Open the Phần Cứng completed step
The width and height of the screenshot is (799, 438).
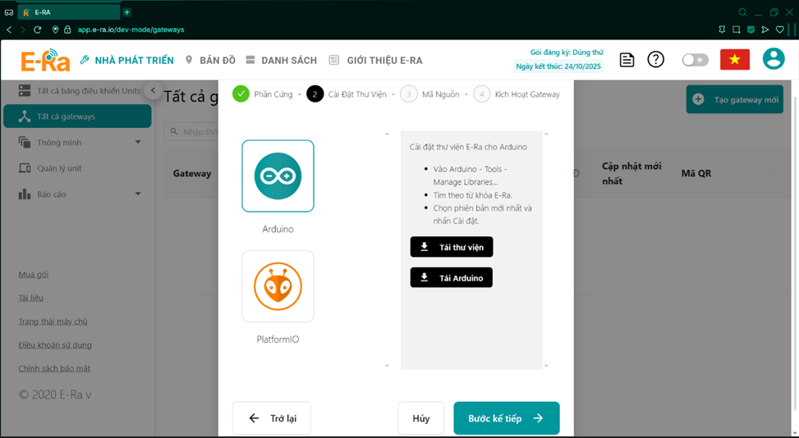pos(263,94)
